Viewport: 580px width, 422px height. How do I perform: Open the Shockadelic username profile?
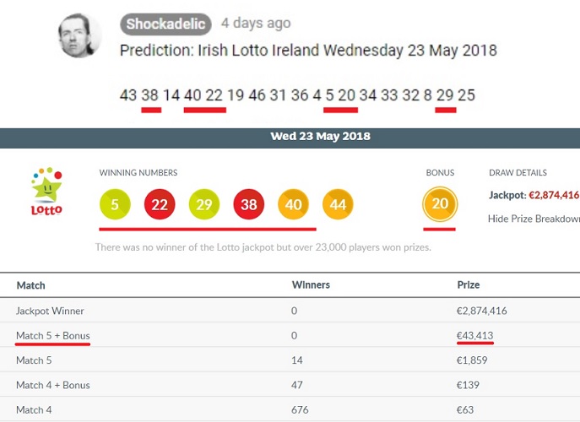(x=166, y=24)
